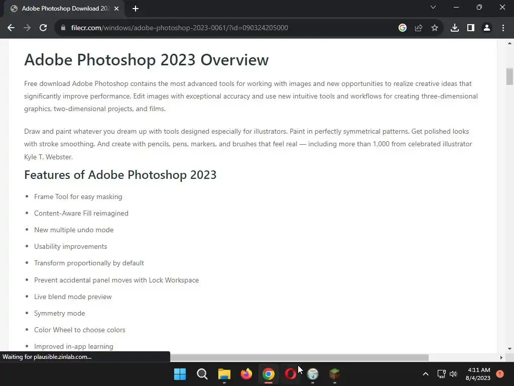
Task: Click 'Color Wheel to choose colors' item
Action: pos(80,330)
